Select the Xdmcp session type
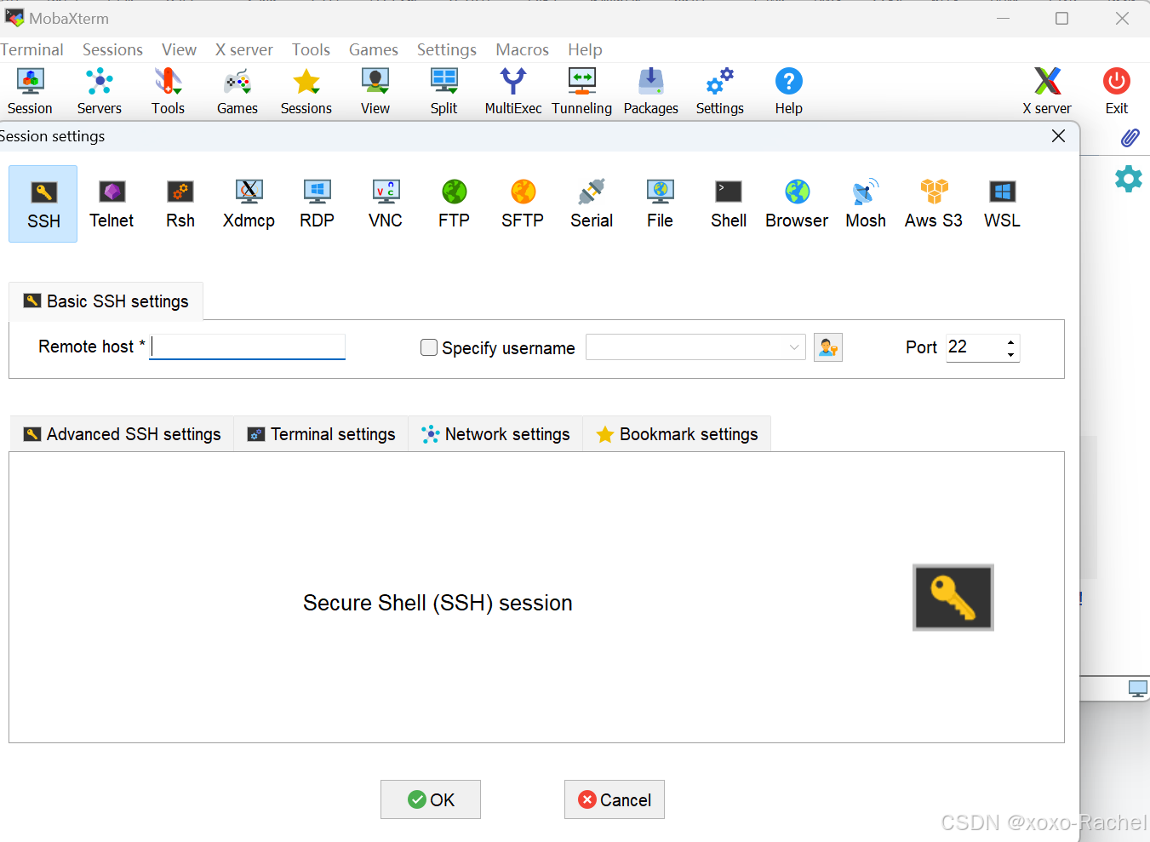Viewport: 1150px width, 842px height. coord(249,204)
